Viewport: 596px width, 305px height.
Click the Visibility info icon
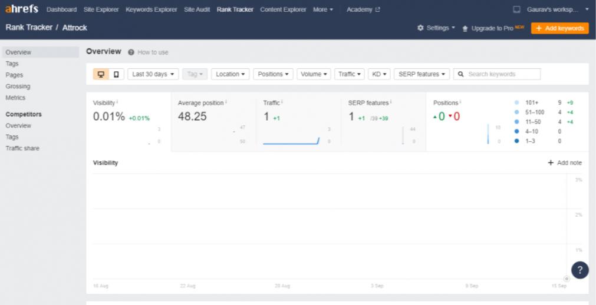(x=117, y=102)
